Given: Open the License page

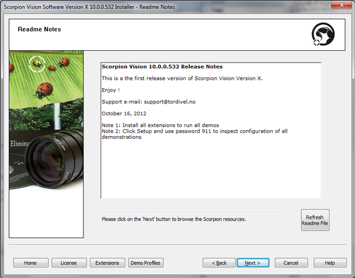Looking at the screenshot, I should [x=69, y=263].
